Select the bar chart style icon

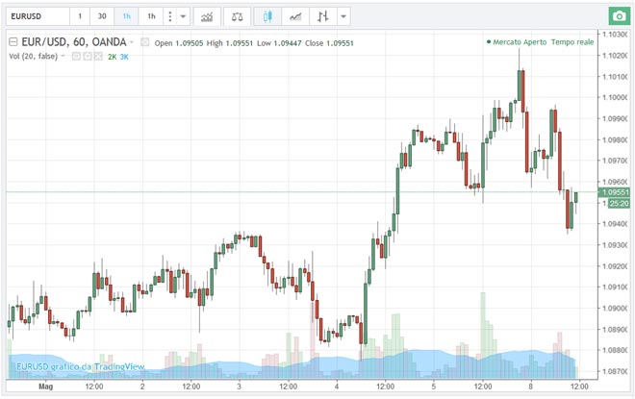pos(324,16)
